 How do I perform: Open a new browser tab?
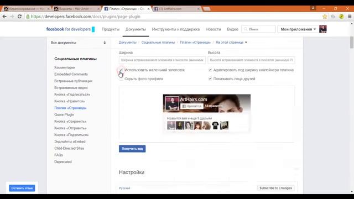[x=206, y=9]
